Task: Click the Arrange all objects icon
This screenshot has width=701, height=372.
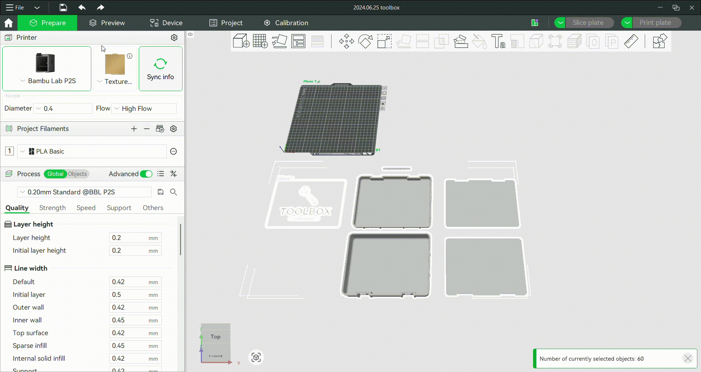Action: pos(298,41)
